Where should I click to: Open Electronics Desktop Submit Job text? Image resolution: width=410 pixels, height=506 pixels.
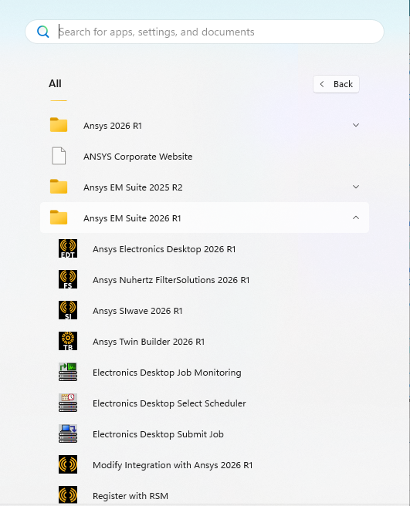(x=158, y=434)
